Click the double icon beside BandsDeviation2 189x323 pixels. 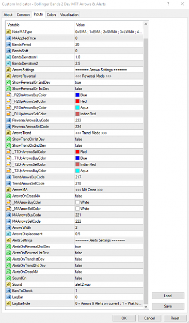pos(8,64)
